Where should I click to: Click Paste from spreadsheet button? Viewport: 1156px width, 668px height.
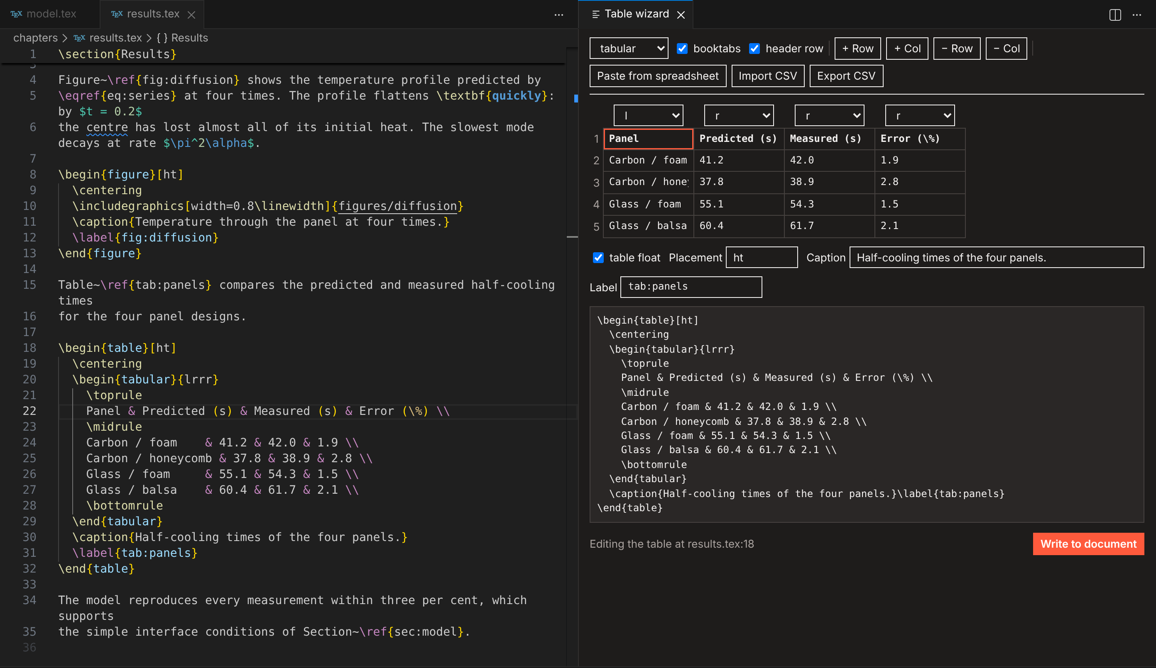coord(658,76)
